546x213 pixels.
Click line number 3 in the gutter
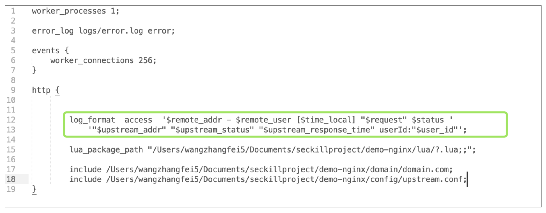13,31
